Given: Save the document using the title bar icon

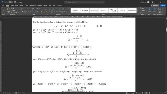Looking at the screenshot, I should coord(15,2).
